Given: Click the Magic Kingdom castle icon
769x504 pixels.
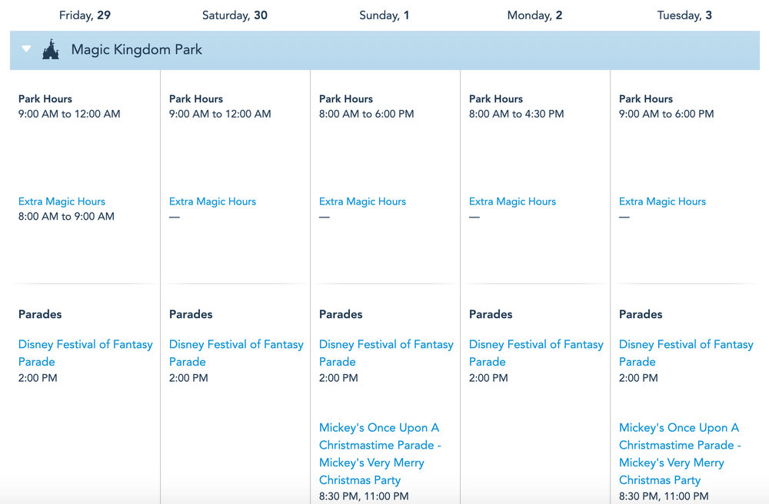Looking at the screenshot, I should [x=51, y=50].
